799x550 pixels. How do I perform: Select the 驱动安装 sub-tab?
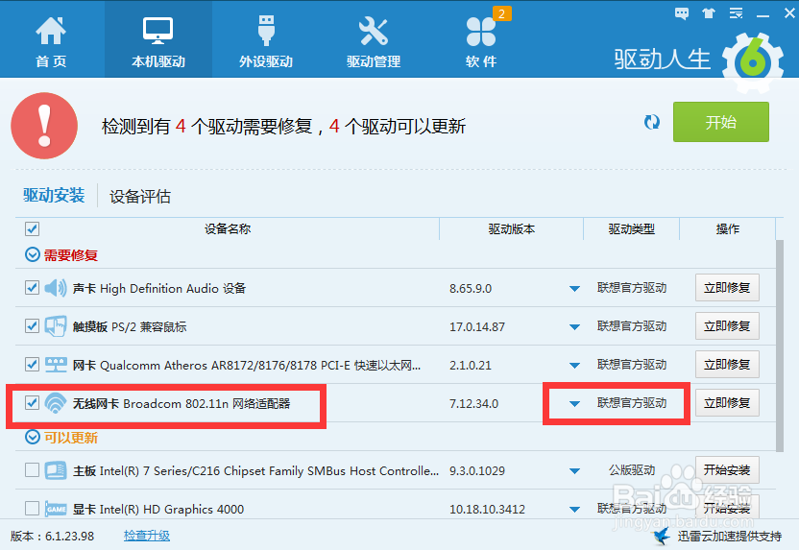click(54, 196)
